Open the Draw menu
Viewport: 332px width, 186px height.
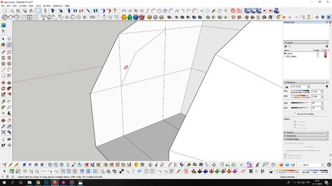coord(31,6)
